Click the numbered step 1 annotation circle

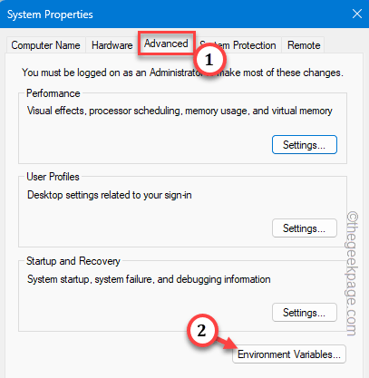click(209, 60)
